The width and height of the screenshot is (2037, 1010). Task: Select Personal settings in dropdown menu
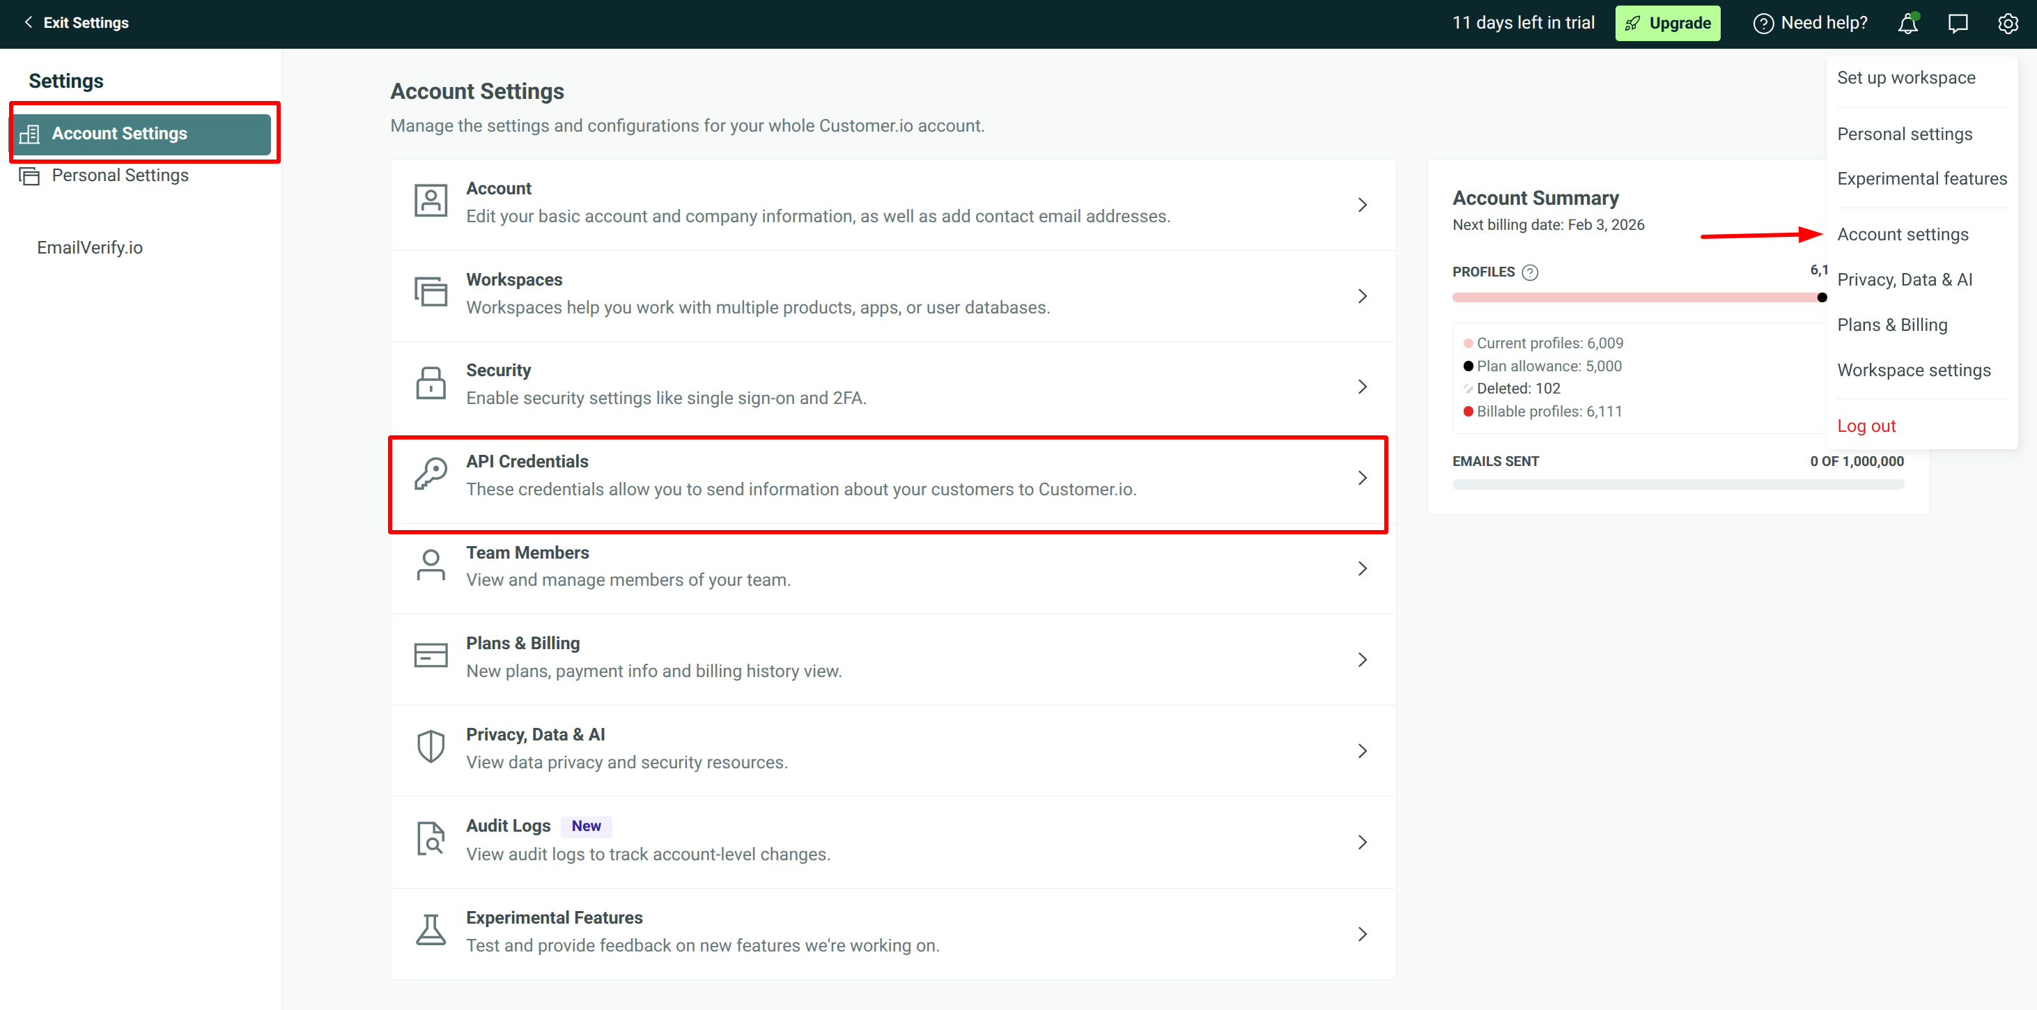pyautogui.click(x=1904, y=134)
